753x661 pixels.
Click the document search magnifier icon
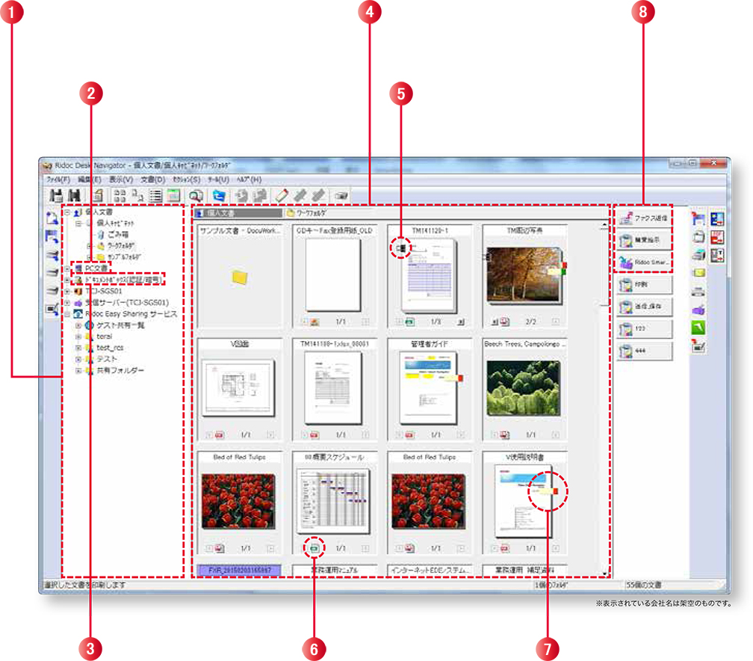click(x=196, y=196)
